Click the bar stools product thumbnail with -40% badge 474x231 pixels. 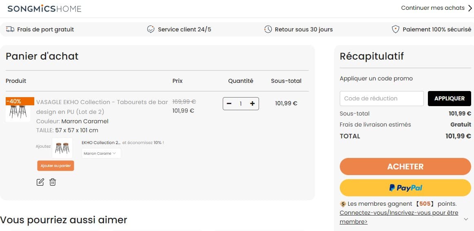pyautogui.click(x=18, y=111)
